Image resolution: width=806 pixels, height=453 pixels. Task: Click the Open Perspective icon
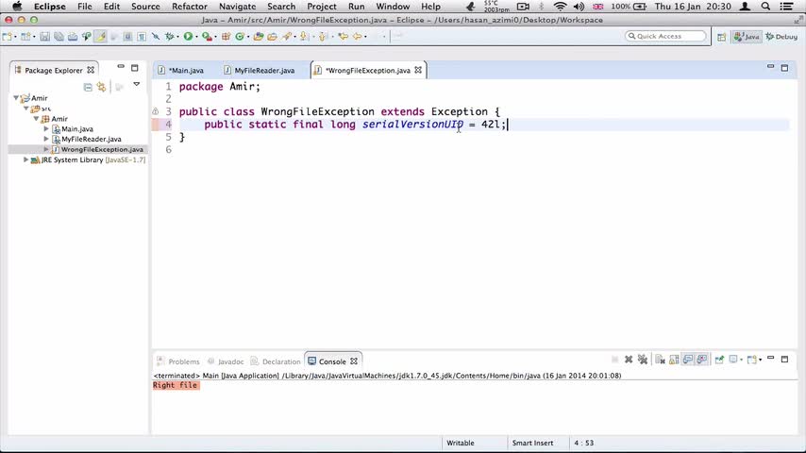(x=722, y=37)
